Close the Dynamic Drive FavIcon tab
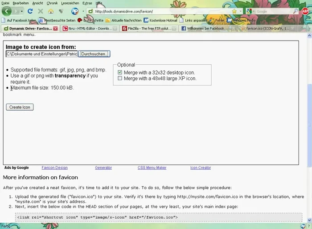The width and height of the screenshot is (312, 229). 55,28
